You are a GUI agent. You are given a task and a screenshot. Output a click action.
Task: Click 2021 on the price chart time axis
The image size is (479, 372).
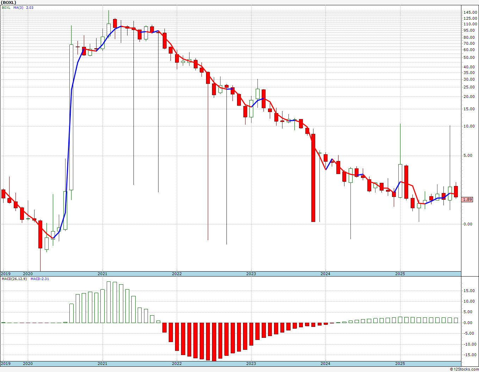102,274
